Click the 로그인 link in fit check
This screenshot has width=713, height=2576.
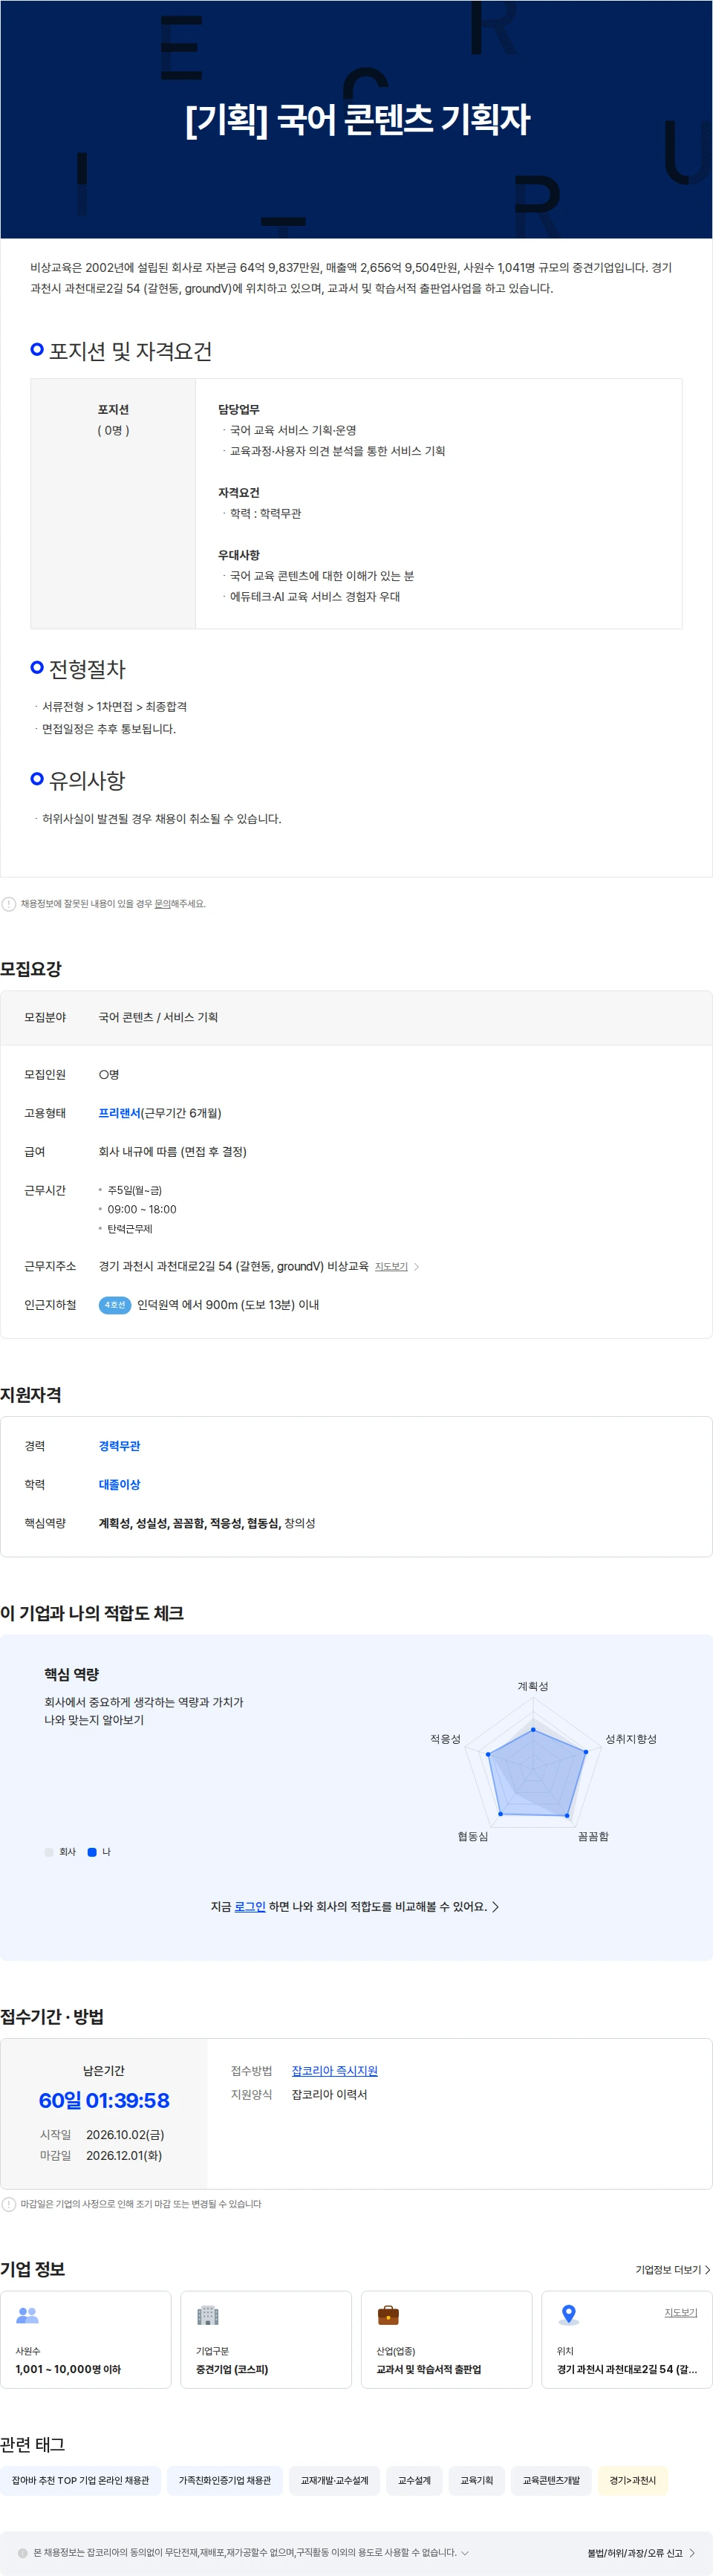tap(250, 1906)
